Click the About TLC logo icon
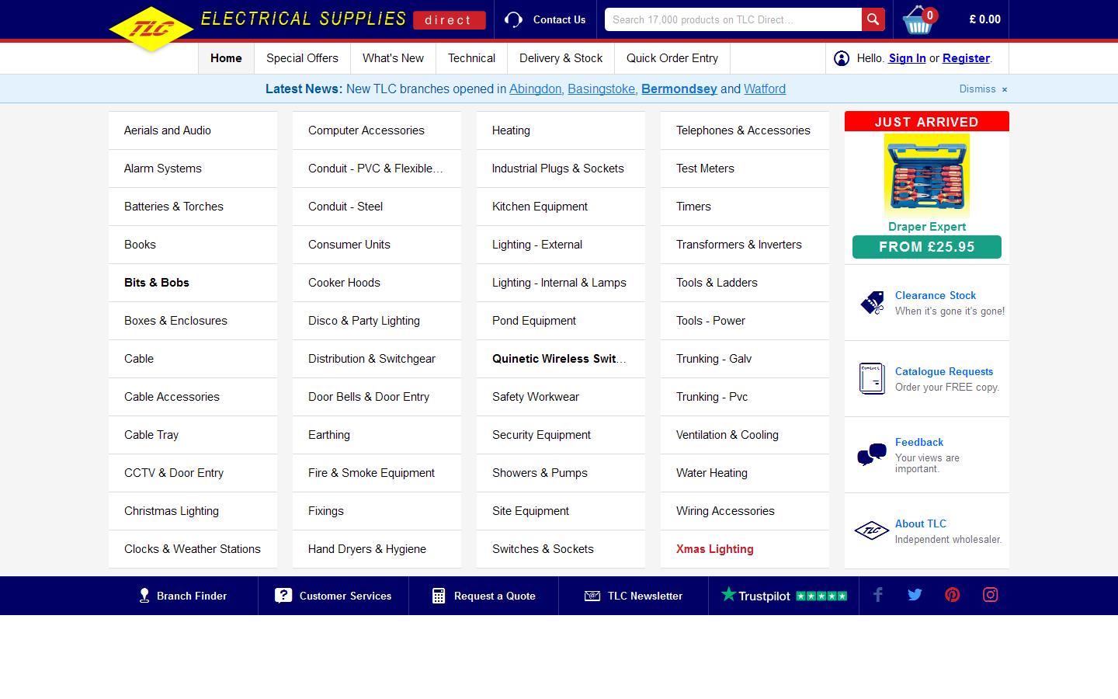Screen dimensions: 1118x699 pos(871,531)
